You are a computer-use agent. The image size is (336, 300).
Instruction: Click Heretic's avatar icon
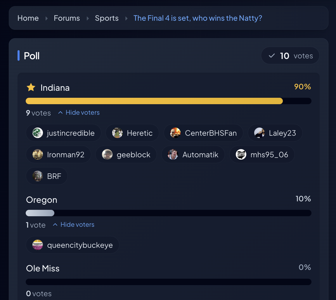pos(117,133)
